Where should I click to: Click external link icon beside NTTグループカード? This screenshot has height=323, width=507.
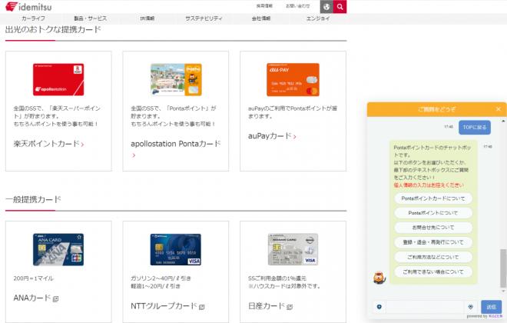pyautogui.click(x=202, y=307)
